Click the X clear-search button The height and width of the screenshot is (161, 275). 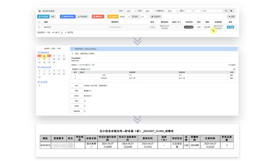click(x=232, y=11)
